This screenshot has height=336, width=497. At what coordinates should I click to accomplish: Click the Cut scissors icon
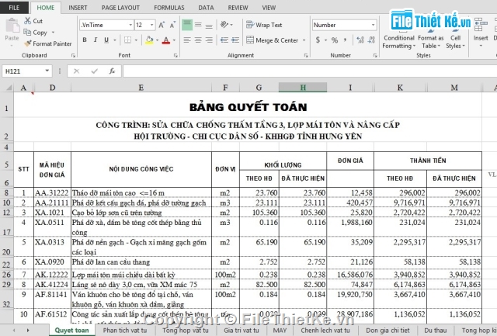click(x=28, y=21)
